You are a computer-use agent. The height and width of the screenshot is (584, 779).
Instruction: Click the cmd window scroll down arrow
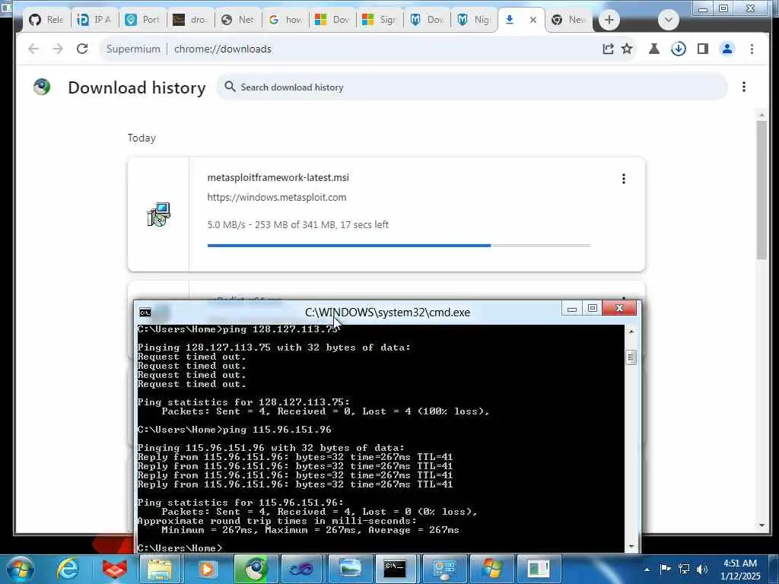point(631,546)
